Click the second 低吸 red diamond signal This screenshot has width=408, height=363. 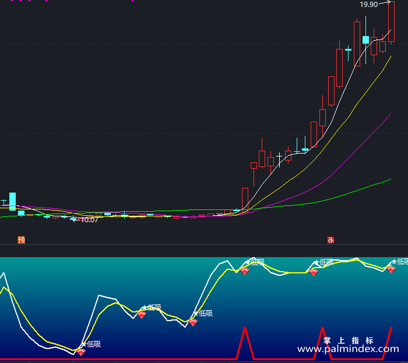click(x=142, y=315)
